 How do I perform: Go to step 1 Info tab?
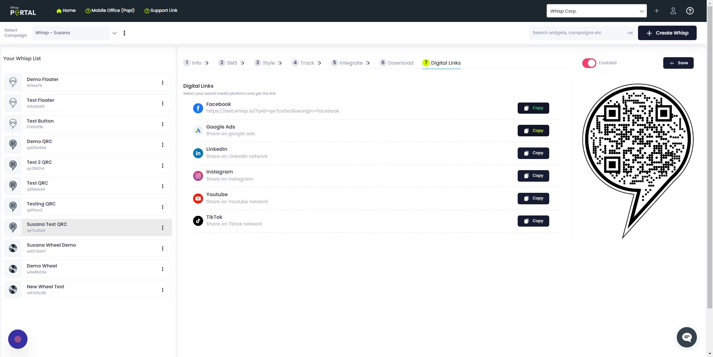[196, 63]
